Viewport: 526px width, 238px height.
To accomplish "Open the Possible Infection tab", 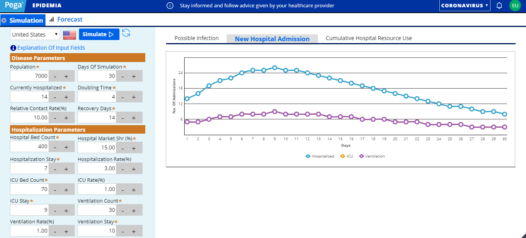I will pos(197,38).
